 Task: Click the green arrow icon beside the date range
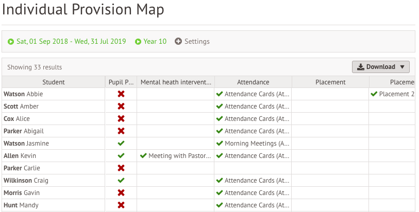11,42
